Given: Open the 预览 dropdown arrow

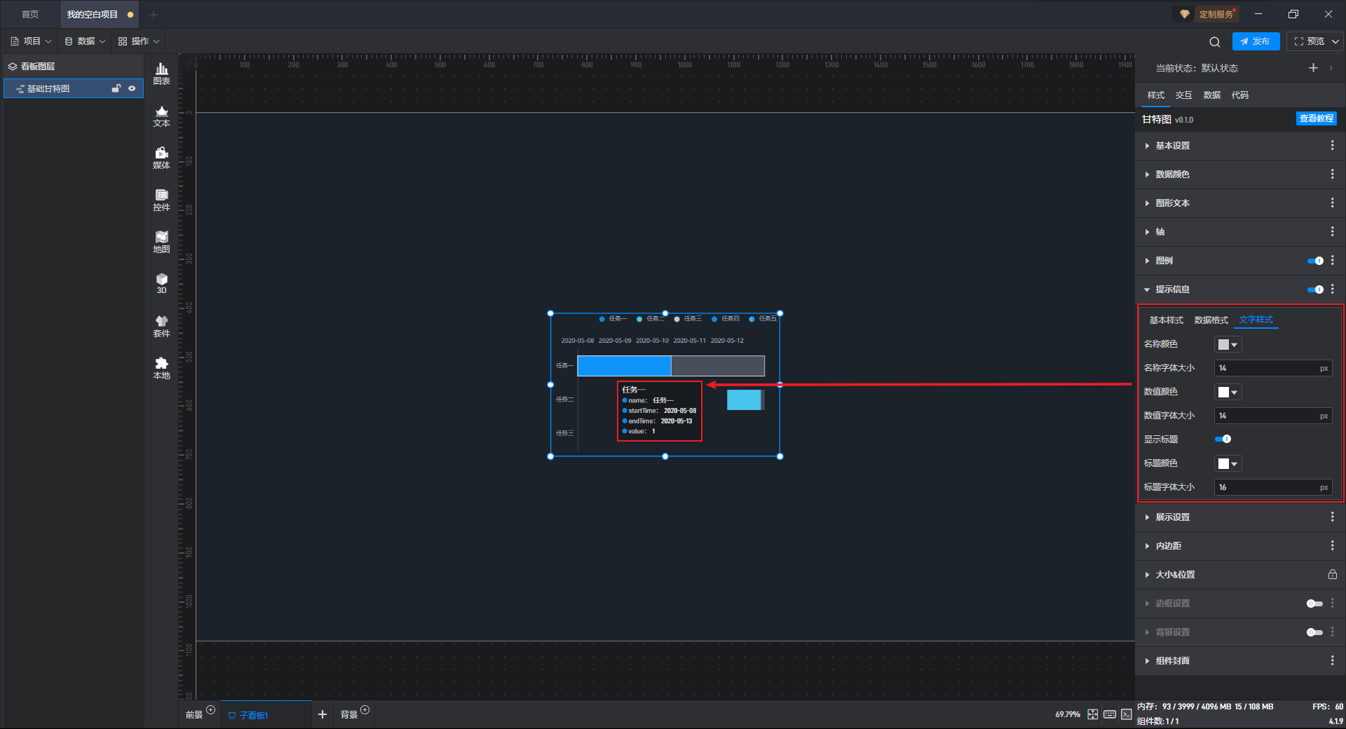Looking at the screenshot, I should click(x=1335, y=41).
